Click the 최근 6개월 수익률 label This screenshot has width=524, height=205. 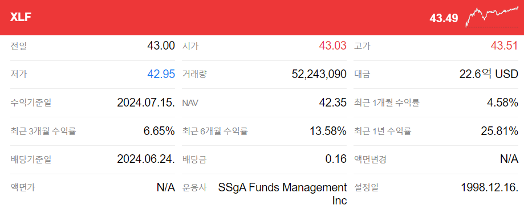pos(215,131)
